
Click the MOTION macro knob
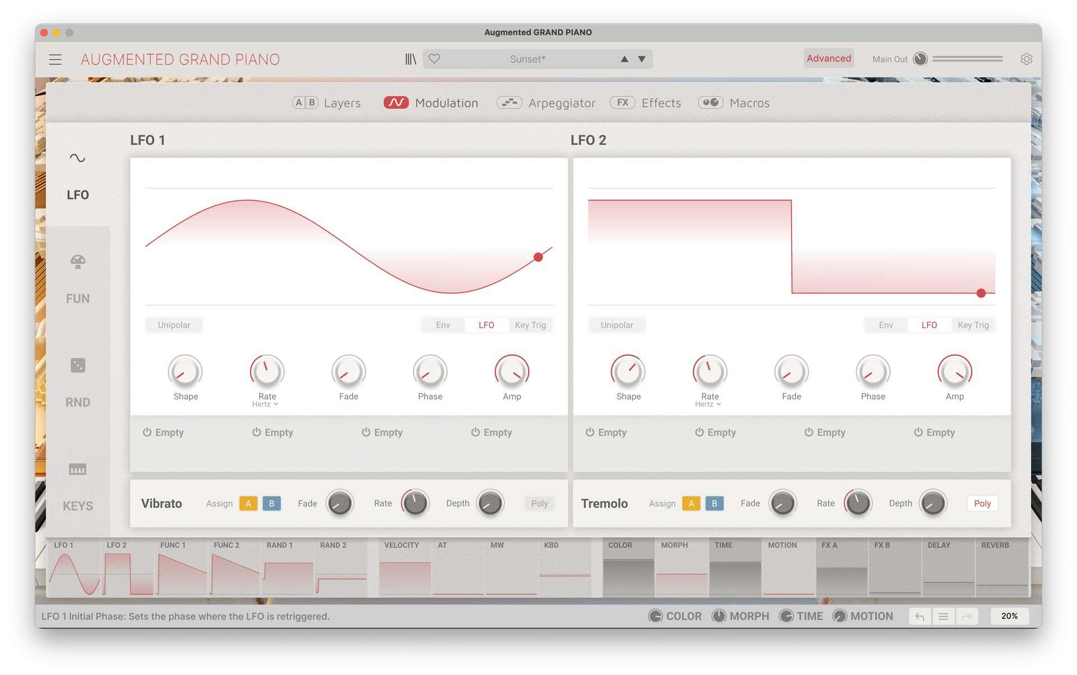pyautogui.click(x=839, y=616)
